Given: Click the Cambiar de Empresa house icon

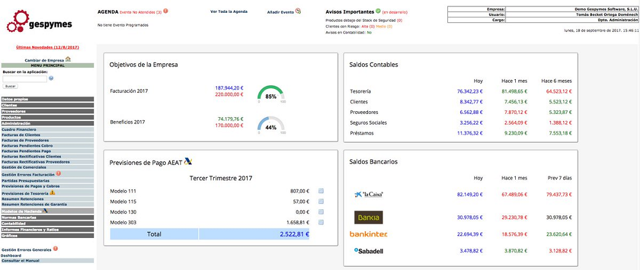Looking at the screenshot, I should point(68,59).
